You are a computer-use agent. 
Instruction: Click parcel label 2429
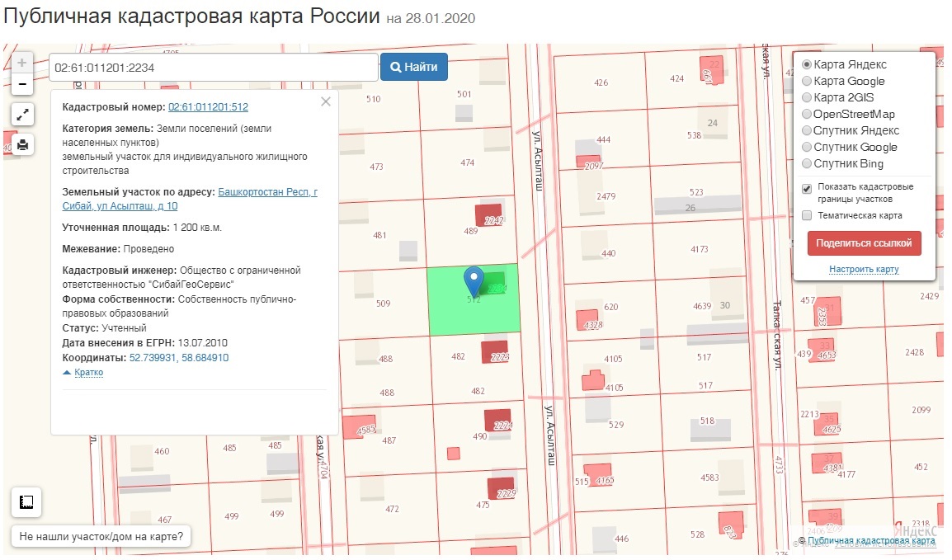(930, 296)
